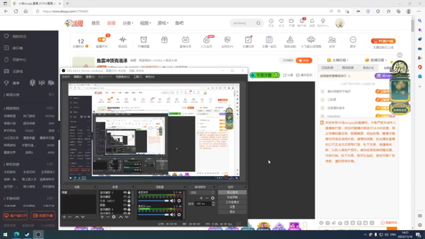Toggle the lock for the 文本 (GDI+) source
This screenshot has width=425, height=239.
(x=129, y=201)
